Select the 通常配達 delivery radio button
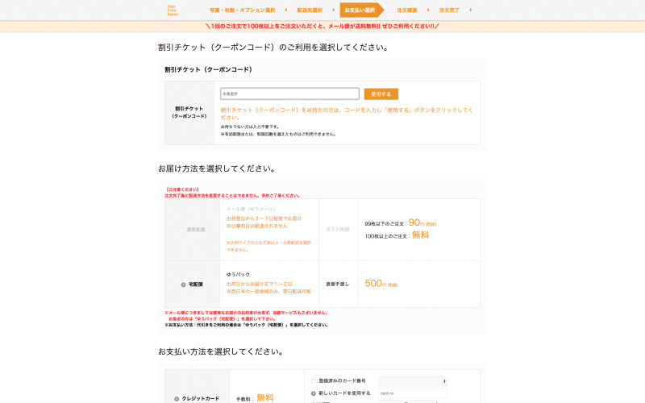 click(x=181, y=230)
